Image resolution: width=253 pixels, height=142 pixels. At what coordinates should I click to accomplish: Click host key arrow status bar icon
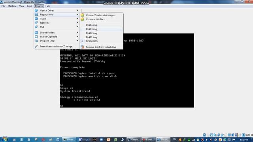244,135
